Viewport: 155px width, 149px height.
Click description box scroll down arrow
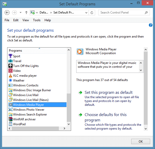[141, 70]
